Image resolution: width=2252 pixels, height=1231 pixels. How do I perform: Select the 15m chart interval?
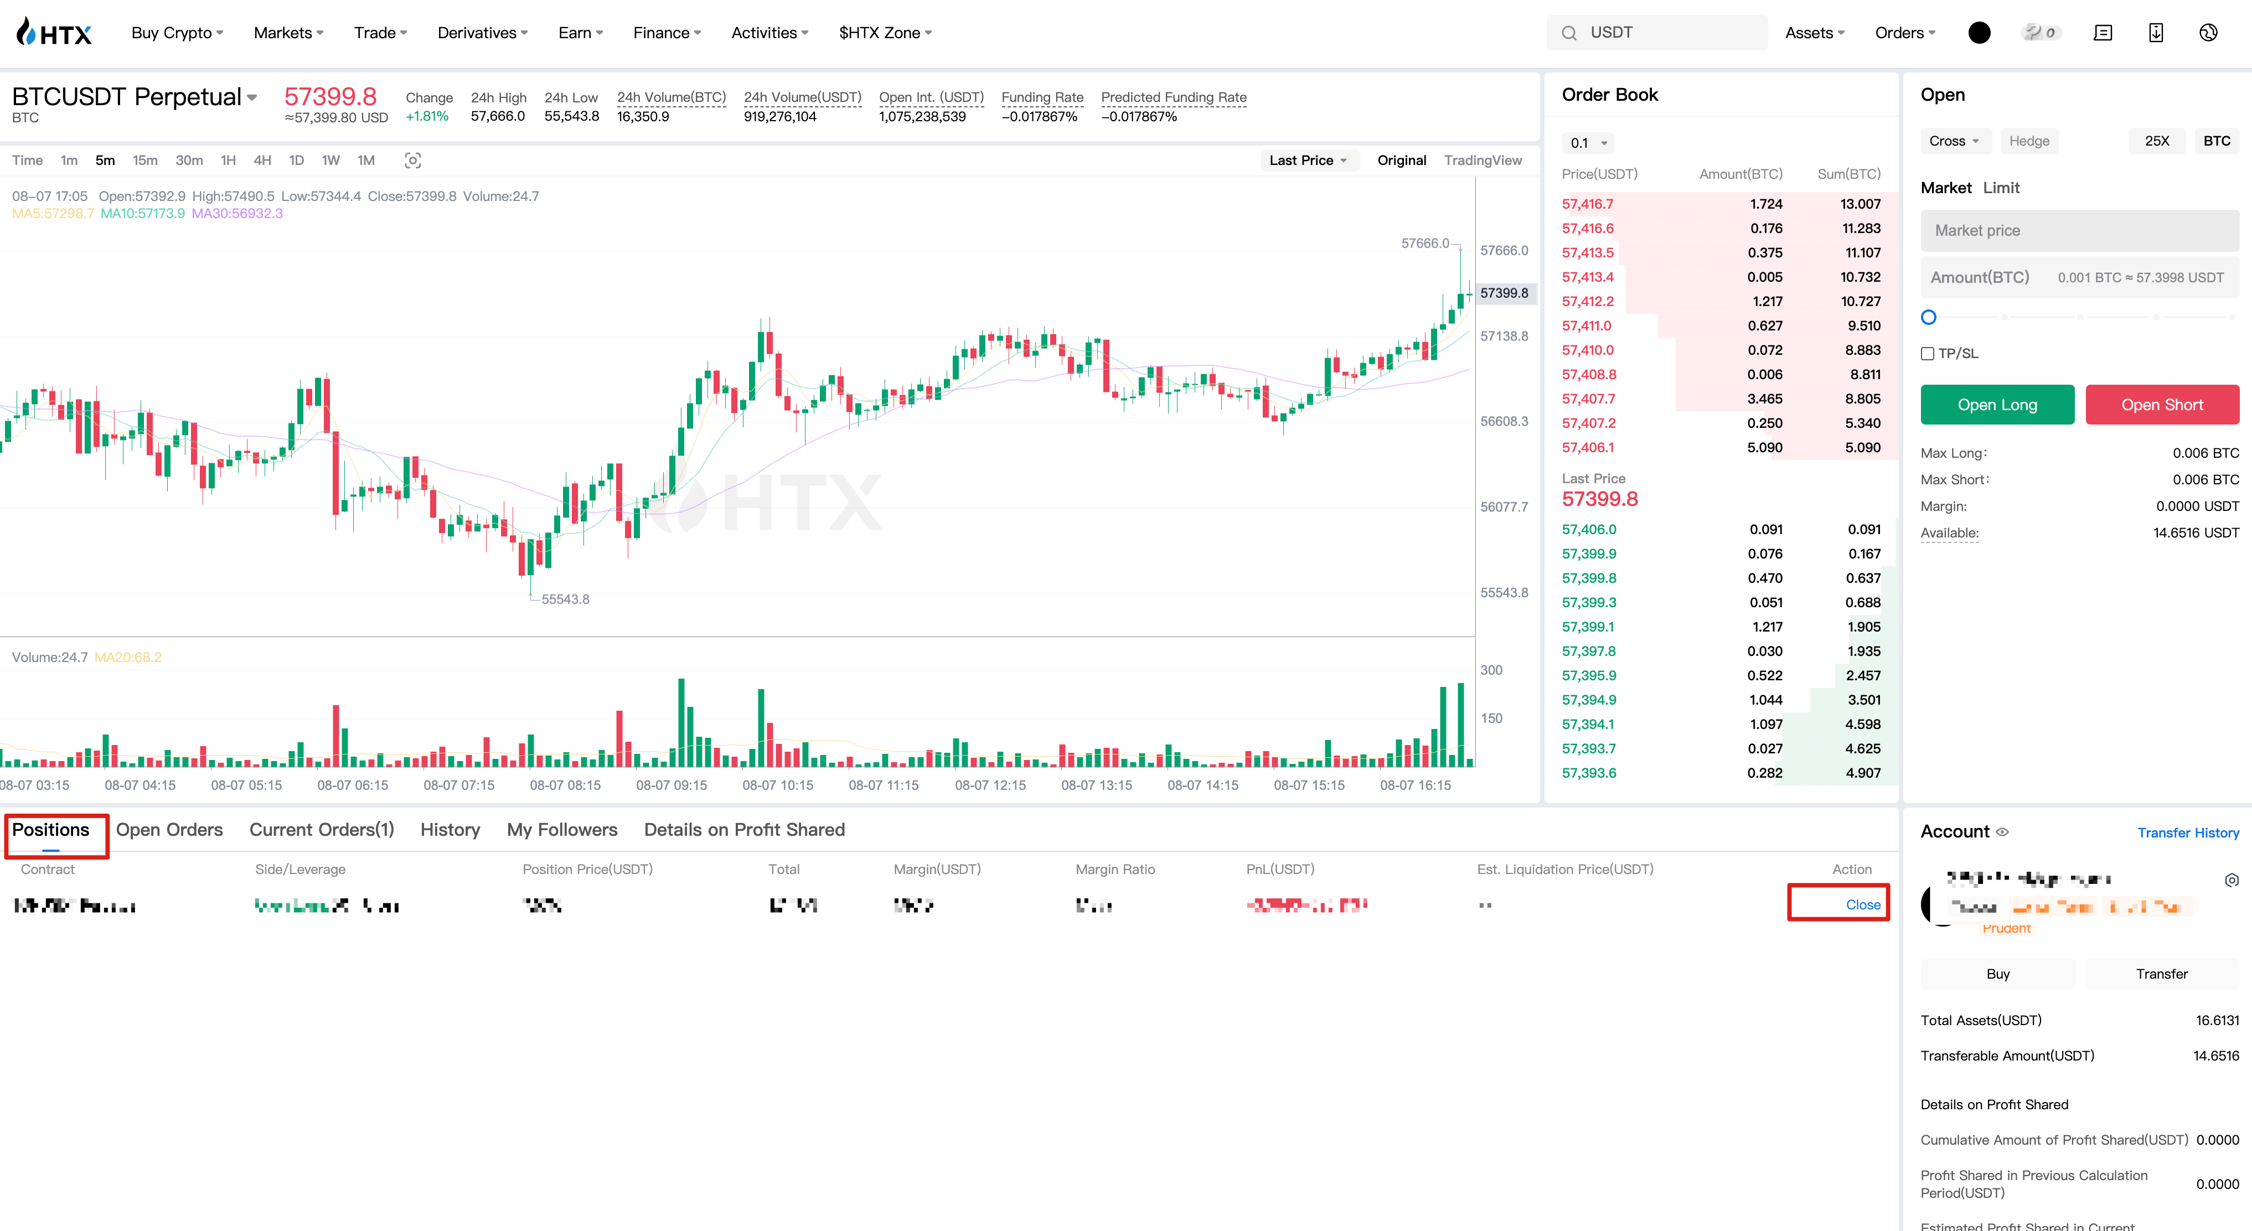pyautogui.click(x=145, y=160)
